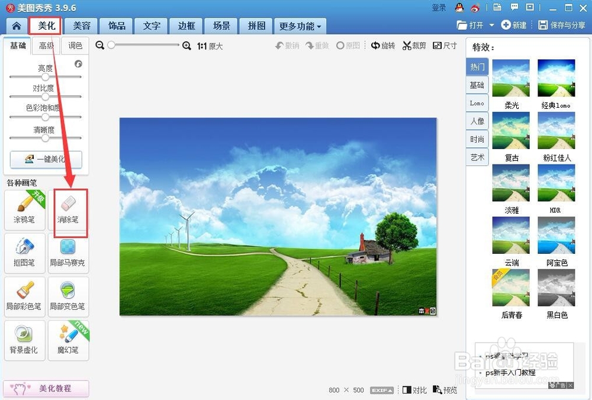Click the 登录 login link

[439, 8]
